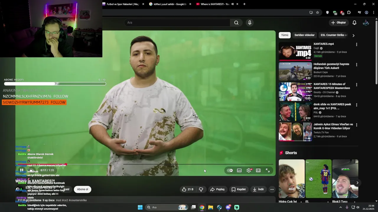Open volume control in system tray
378x212 pixels.
pyautogui.click(x=358, y=207)
